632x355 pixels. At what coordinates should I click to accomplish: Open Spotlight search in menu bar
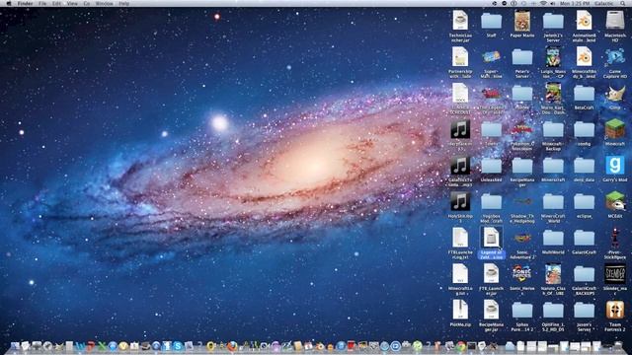[622, 3]
